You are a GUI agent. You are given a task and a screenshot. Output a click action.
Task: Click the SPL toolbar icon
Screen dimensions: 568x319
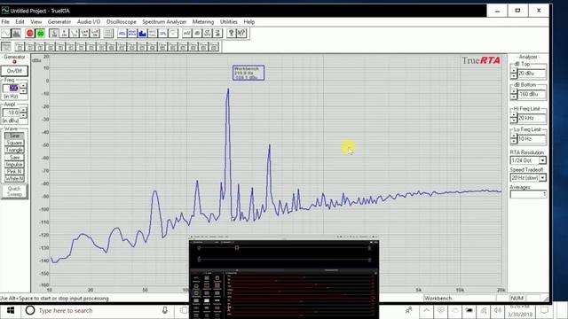pyautogui.click(x=163, y=34)
